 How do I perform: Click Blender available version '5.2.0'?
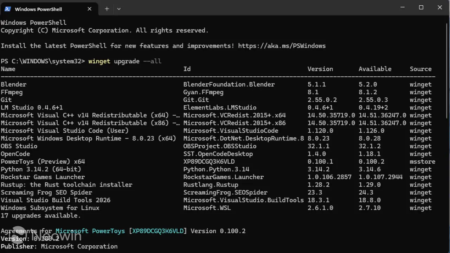coord(368,84)
